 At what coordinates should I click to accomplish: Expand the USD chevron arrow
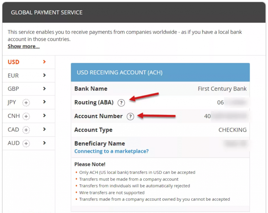(x=44, y=62)
